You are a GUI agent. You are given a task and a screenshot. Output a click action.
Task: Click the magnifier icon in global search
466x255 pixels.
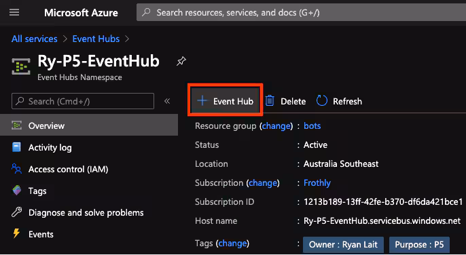click(x=146, y=12)
